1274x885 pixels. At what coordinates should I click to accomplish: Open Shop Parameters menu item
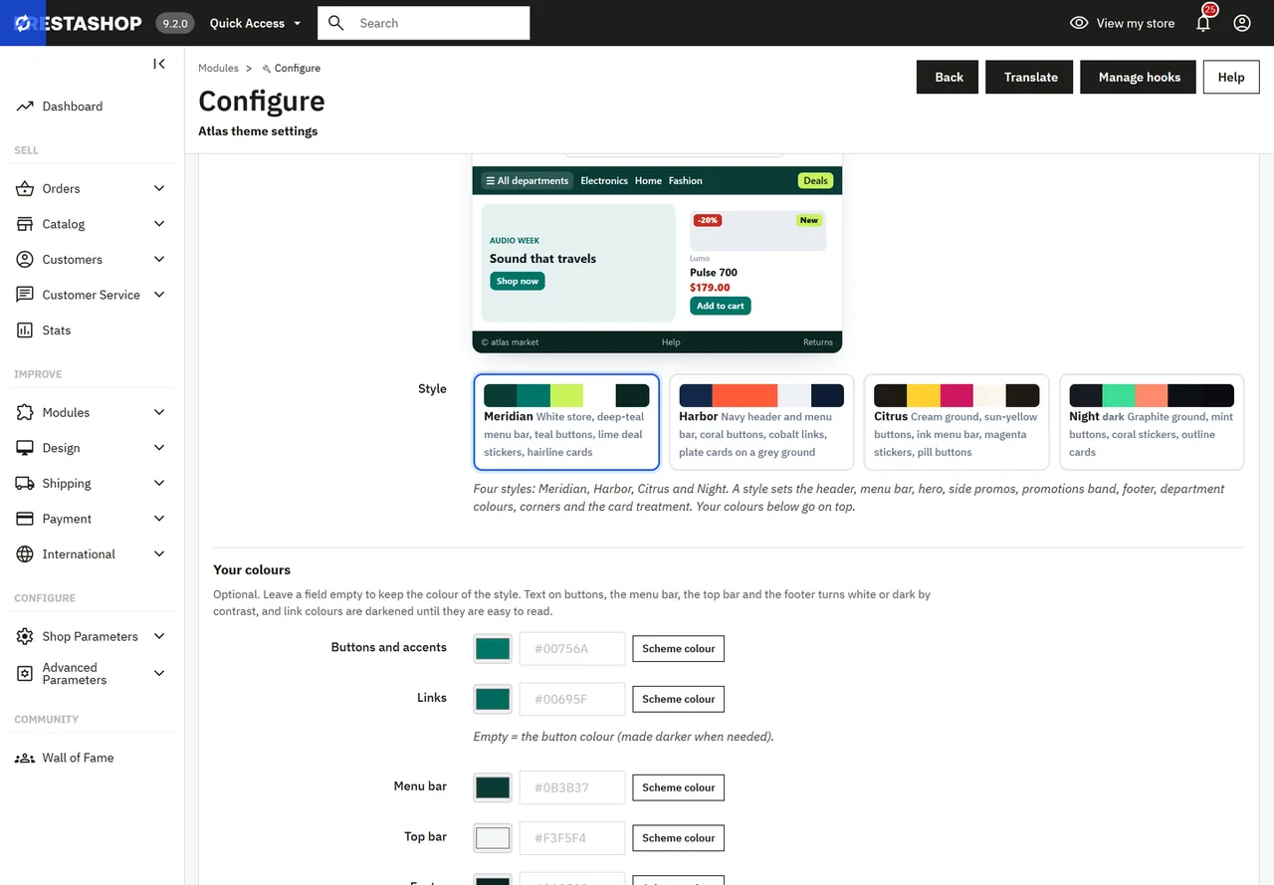click(x=92, y=636)
